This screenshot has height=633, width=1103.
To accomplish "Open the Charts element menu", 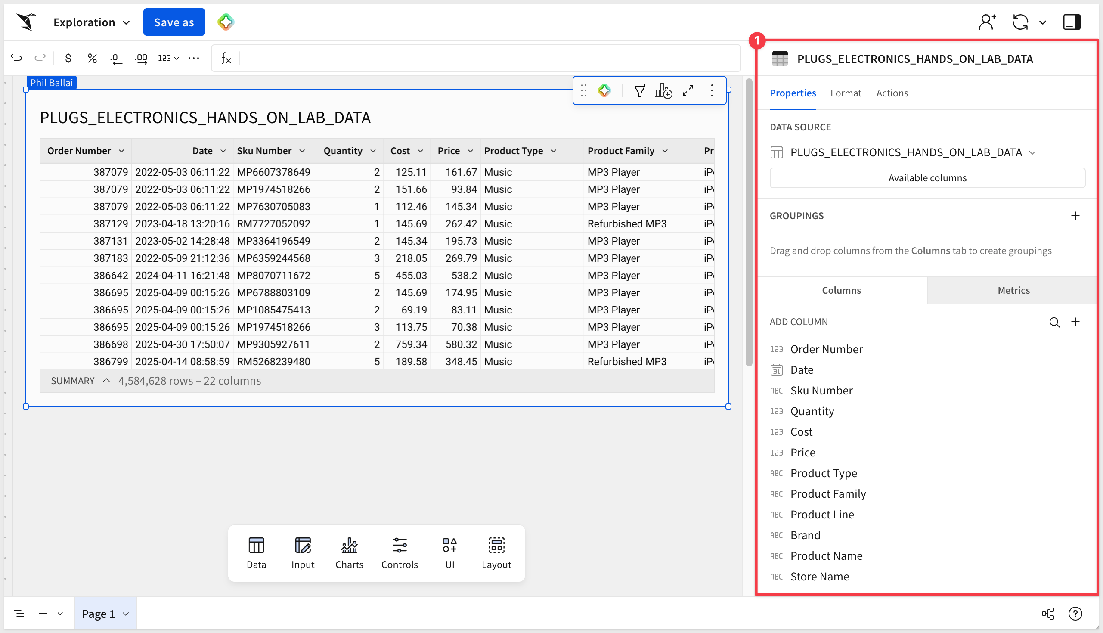I will (349, 553).
